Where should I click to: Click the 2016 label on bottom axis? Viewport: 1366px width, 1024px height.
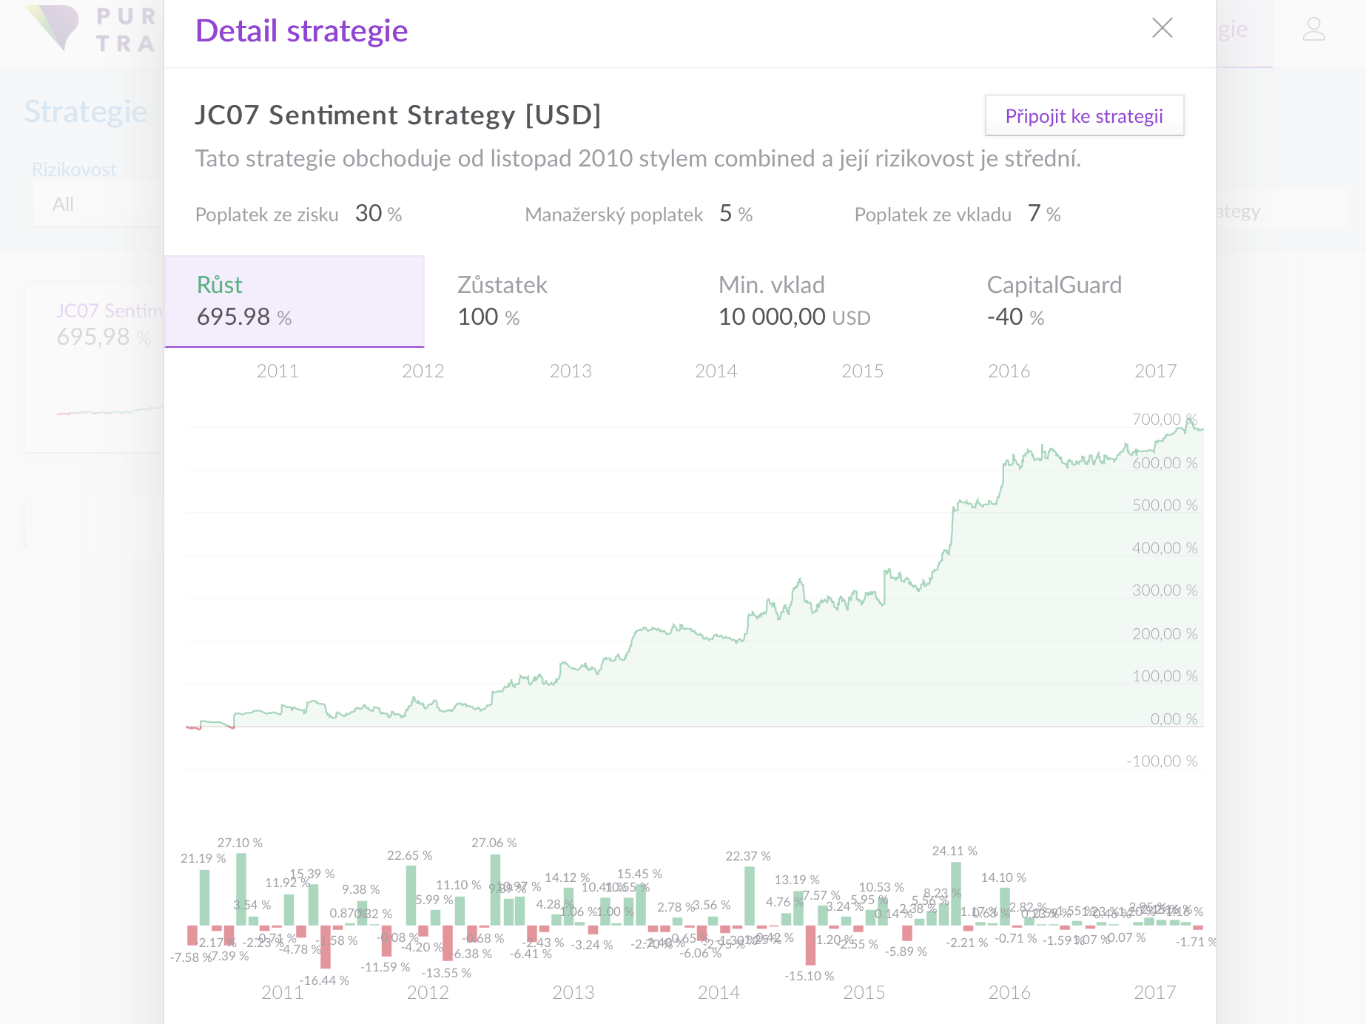click(1009, 992)
